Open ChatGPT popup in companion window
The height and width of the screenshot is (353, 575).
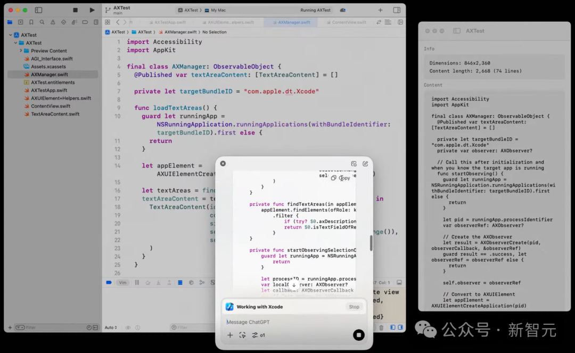tap(354, 164)
